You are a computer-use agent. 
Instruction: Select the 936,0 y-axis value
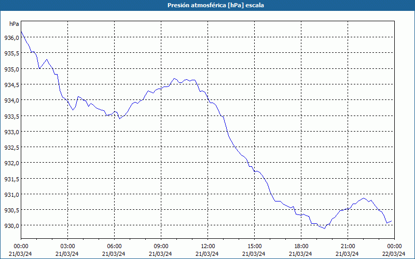tap(11, 38)
